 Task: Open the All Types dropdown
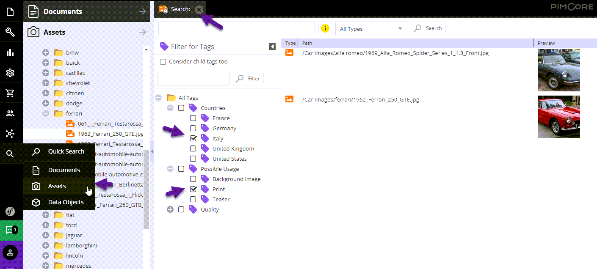coord(371,29)
